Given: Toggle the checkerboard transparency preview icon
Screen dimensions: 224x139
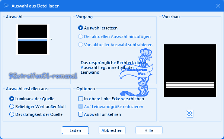Looking at the screenshot, I should pos(190,114).
